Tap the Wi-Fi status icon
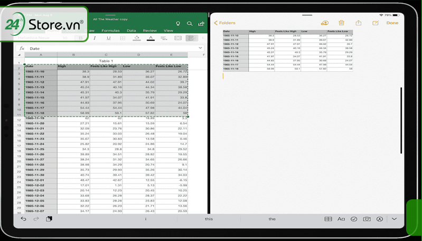The height and width of the screenshot is (241, 422). point(381,15)
